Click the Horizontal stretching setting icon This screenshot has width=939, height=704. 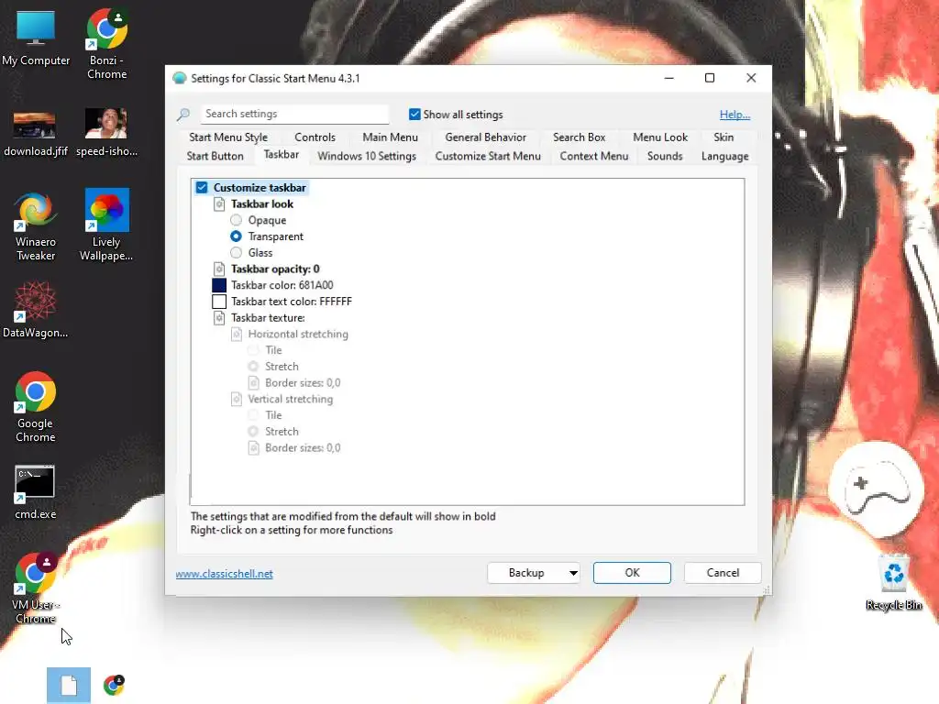coord(237,334)
